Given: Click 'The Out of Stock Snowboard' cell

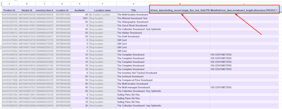Looking at the screenshot, I should (x=134, y=25).
